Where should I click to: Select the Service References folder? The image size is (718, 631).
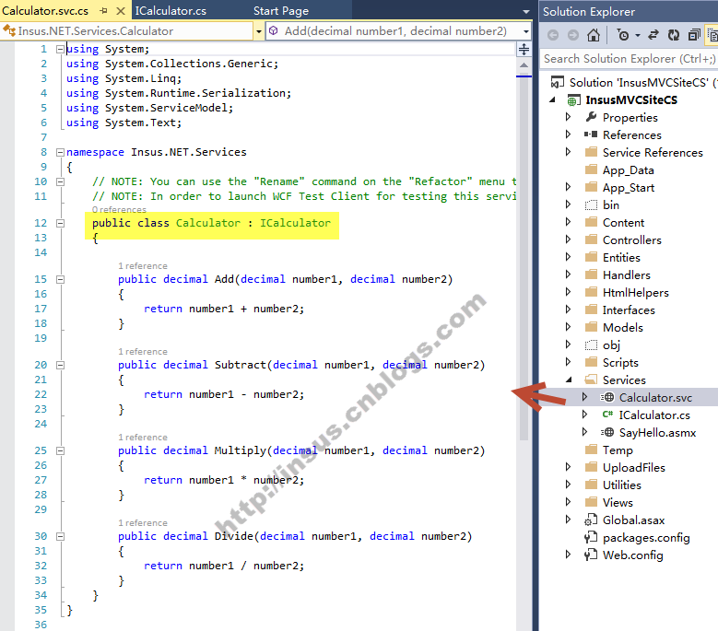(x=652, y=152)
